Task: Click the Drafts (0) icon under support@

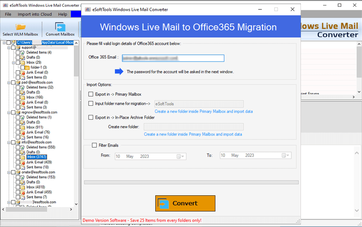Action: coord(23,57)
